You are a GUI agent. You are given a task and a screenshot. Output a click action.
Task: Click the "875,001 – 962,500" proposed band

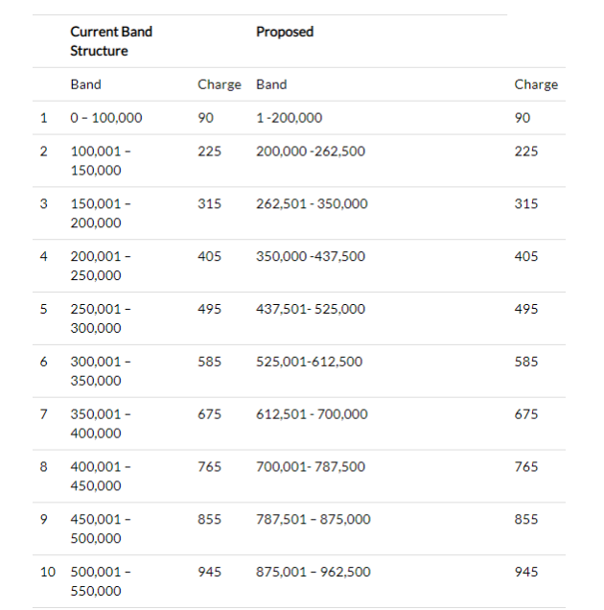313,572
